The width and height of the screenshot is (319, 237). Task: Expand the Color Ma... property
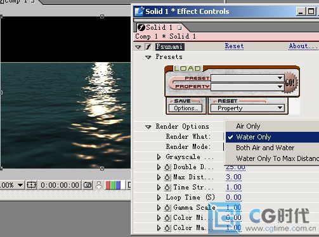pos(159,228)
